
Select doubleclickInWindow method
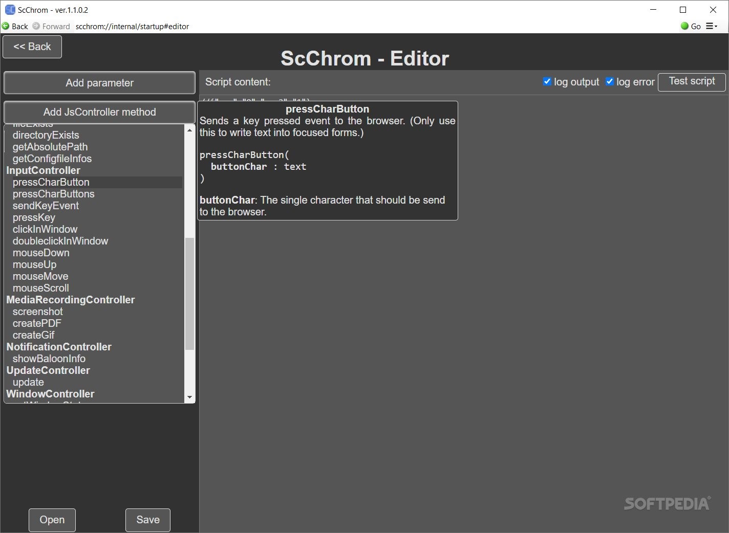(60, 241)
